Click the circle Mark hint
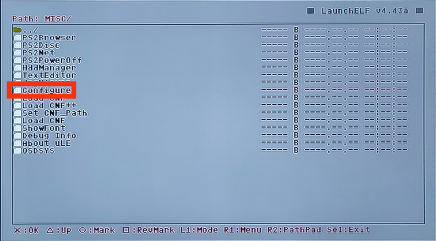The width and height of the screenshot is (436, 241). pyautogui.click(x=96, y=230)
